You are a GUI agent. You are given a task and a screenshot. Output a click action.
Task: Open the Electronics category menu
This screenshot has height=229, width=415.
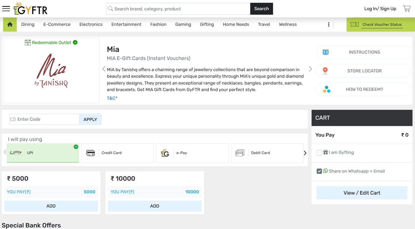(91, 24)
